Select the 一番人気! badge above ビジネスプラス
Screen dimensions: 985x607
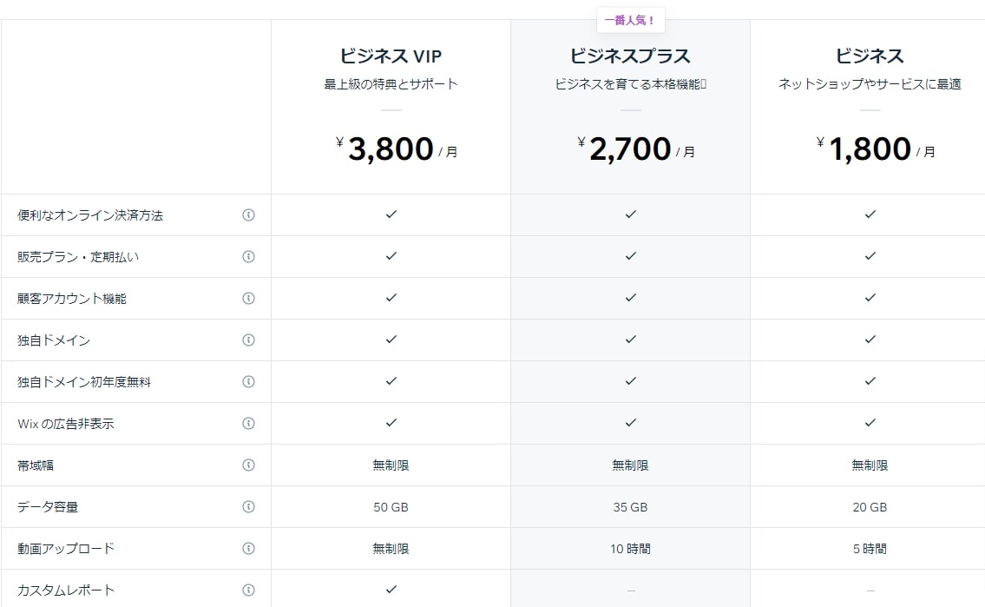pyautogui.click(x=630, y=19)
